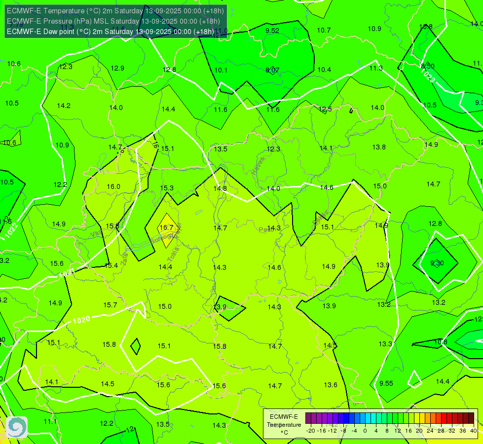Screen dimensions: 483x444
Task: Click the 13.8 temperature value
Action: click(379, 148)
